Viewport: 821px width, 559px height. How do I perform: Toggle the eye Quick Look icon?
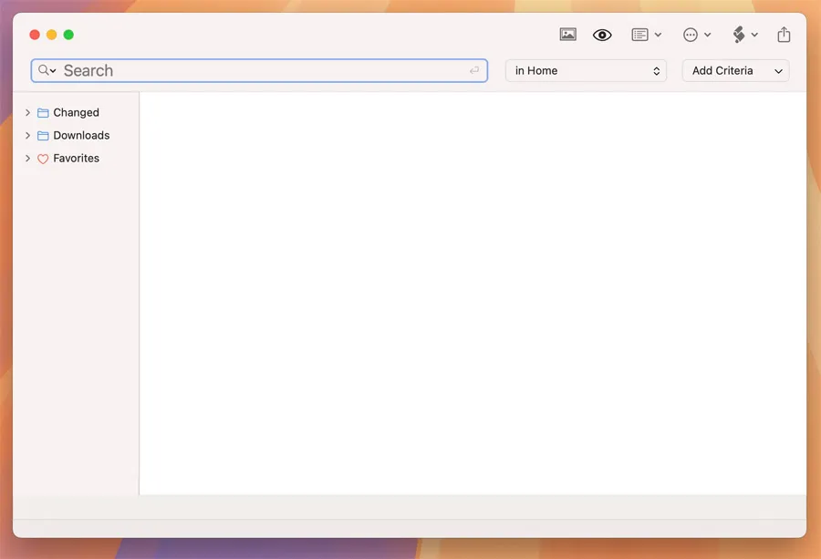pos(602,35)
